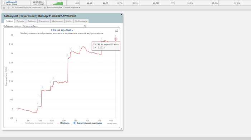
Task: Click the date range cell 11/07/2022-12/29/2037
Action: pos(38,3)
